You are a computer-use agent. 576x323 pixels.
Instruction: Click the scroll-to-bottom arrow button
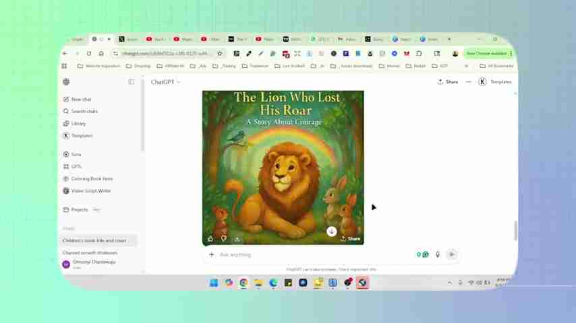(331, 231)
